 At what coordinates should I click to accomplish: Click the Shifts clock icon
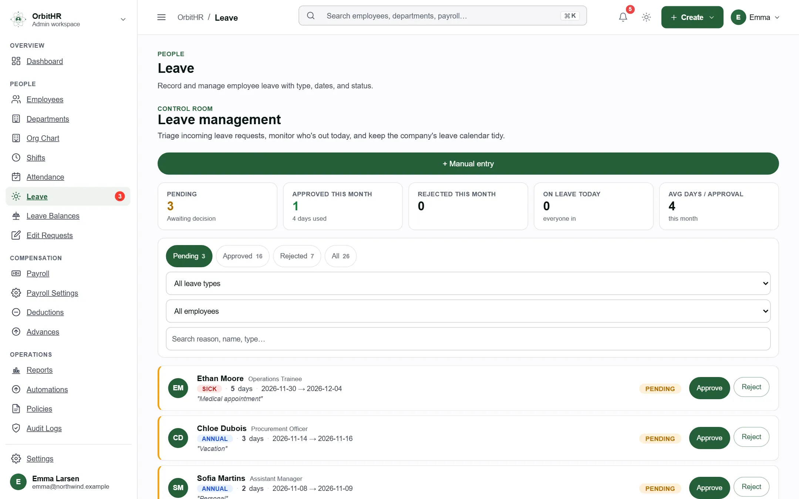(x=16, y=157)
